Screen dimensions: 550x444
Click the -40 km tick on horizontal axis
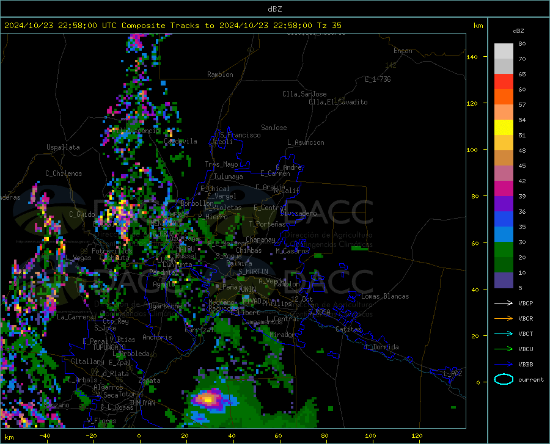[45, 435]
